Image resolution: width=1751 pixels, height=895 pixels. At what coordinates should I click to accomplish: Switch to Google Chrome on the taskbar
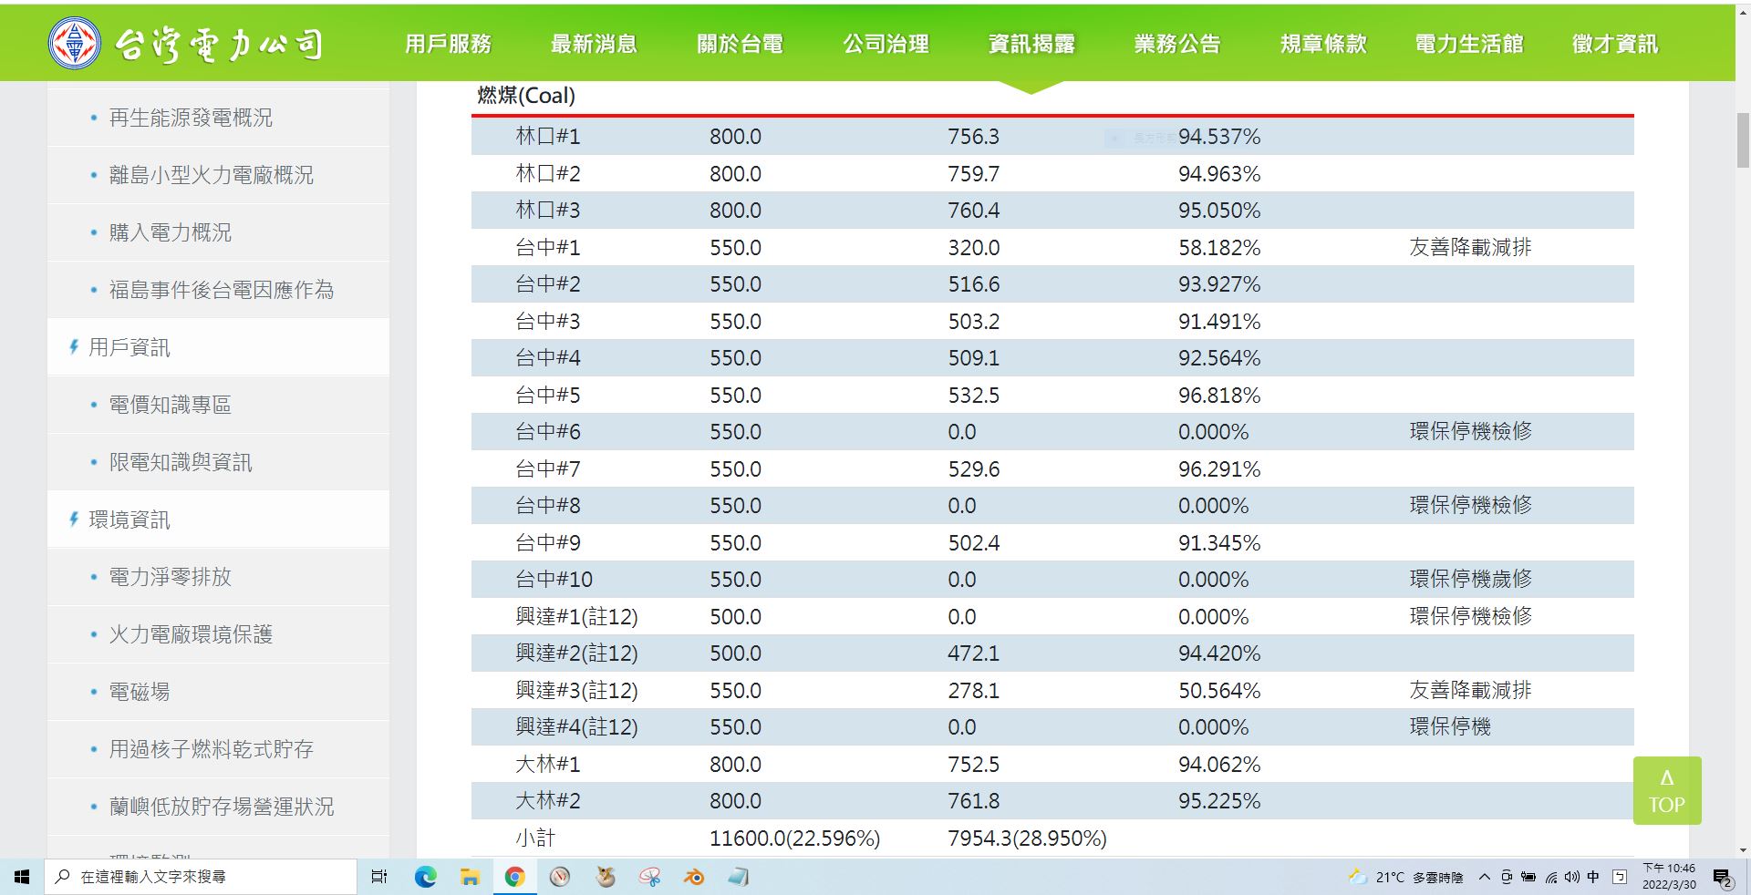pos(514,877)
